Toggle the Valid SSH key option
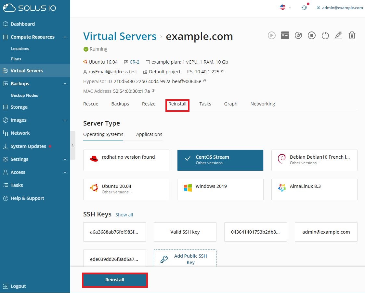Viewport: 365px width, 293px height. (x=185, y=232)
